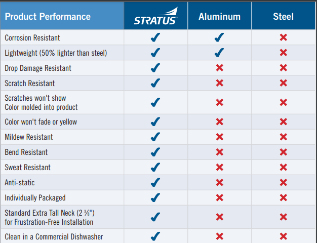Click Stratus checkmark for Corrosion Resistant
This screenshot has height=243, width=317.
(x=155, y=37)
